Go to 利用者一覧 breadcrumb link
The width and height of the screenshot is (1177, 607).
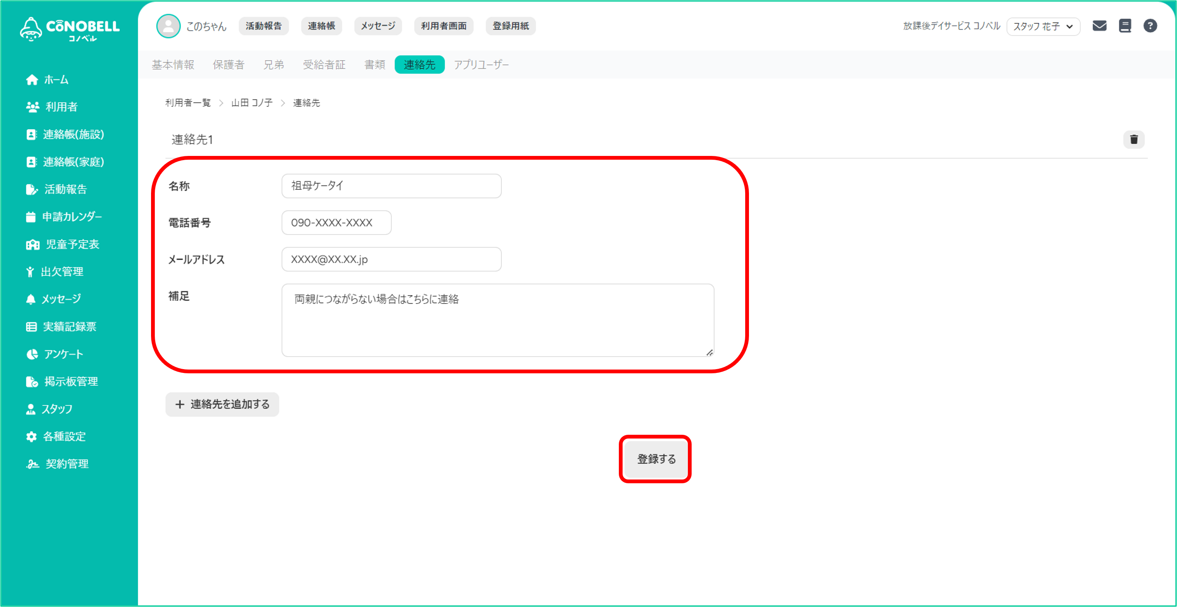click(188, 103)
